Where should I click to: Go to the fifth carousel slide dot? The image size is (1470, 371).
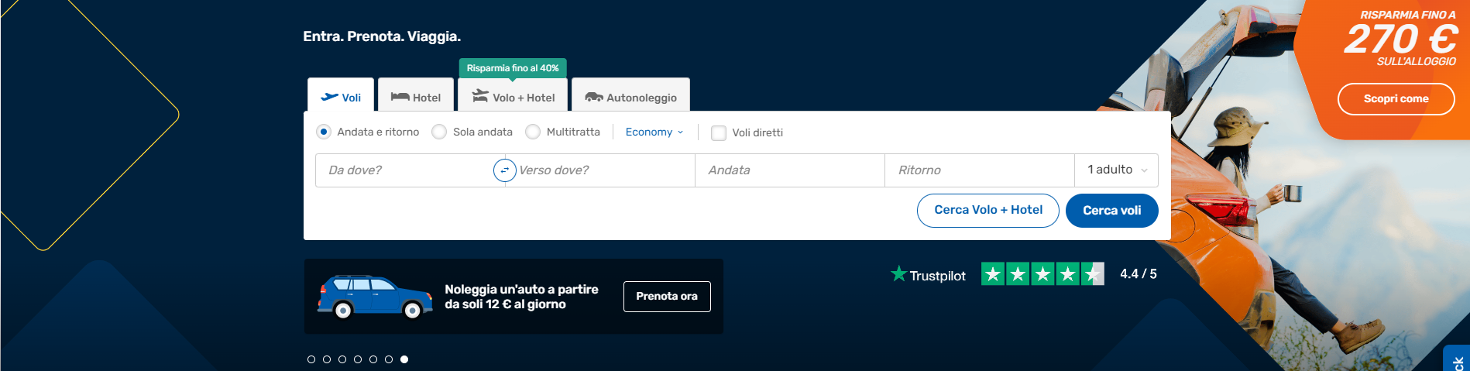pyautogui.click(x=373, y=359)
